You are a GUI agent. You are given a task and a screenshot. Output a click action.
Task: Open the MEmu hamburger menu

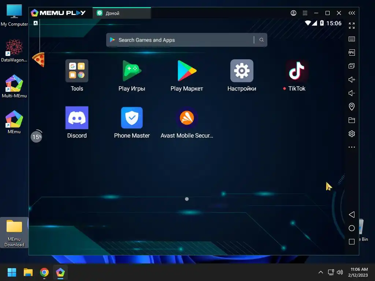pyautogui.click(x=305, y=13)
